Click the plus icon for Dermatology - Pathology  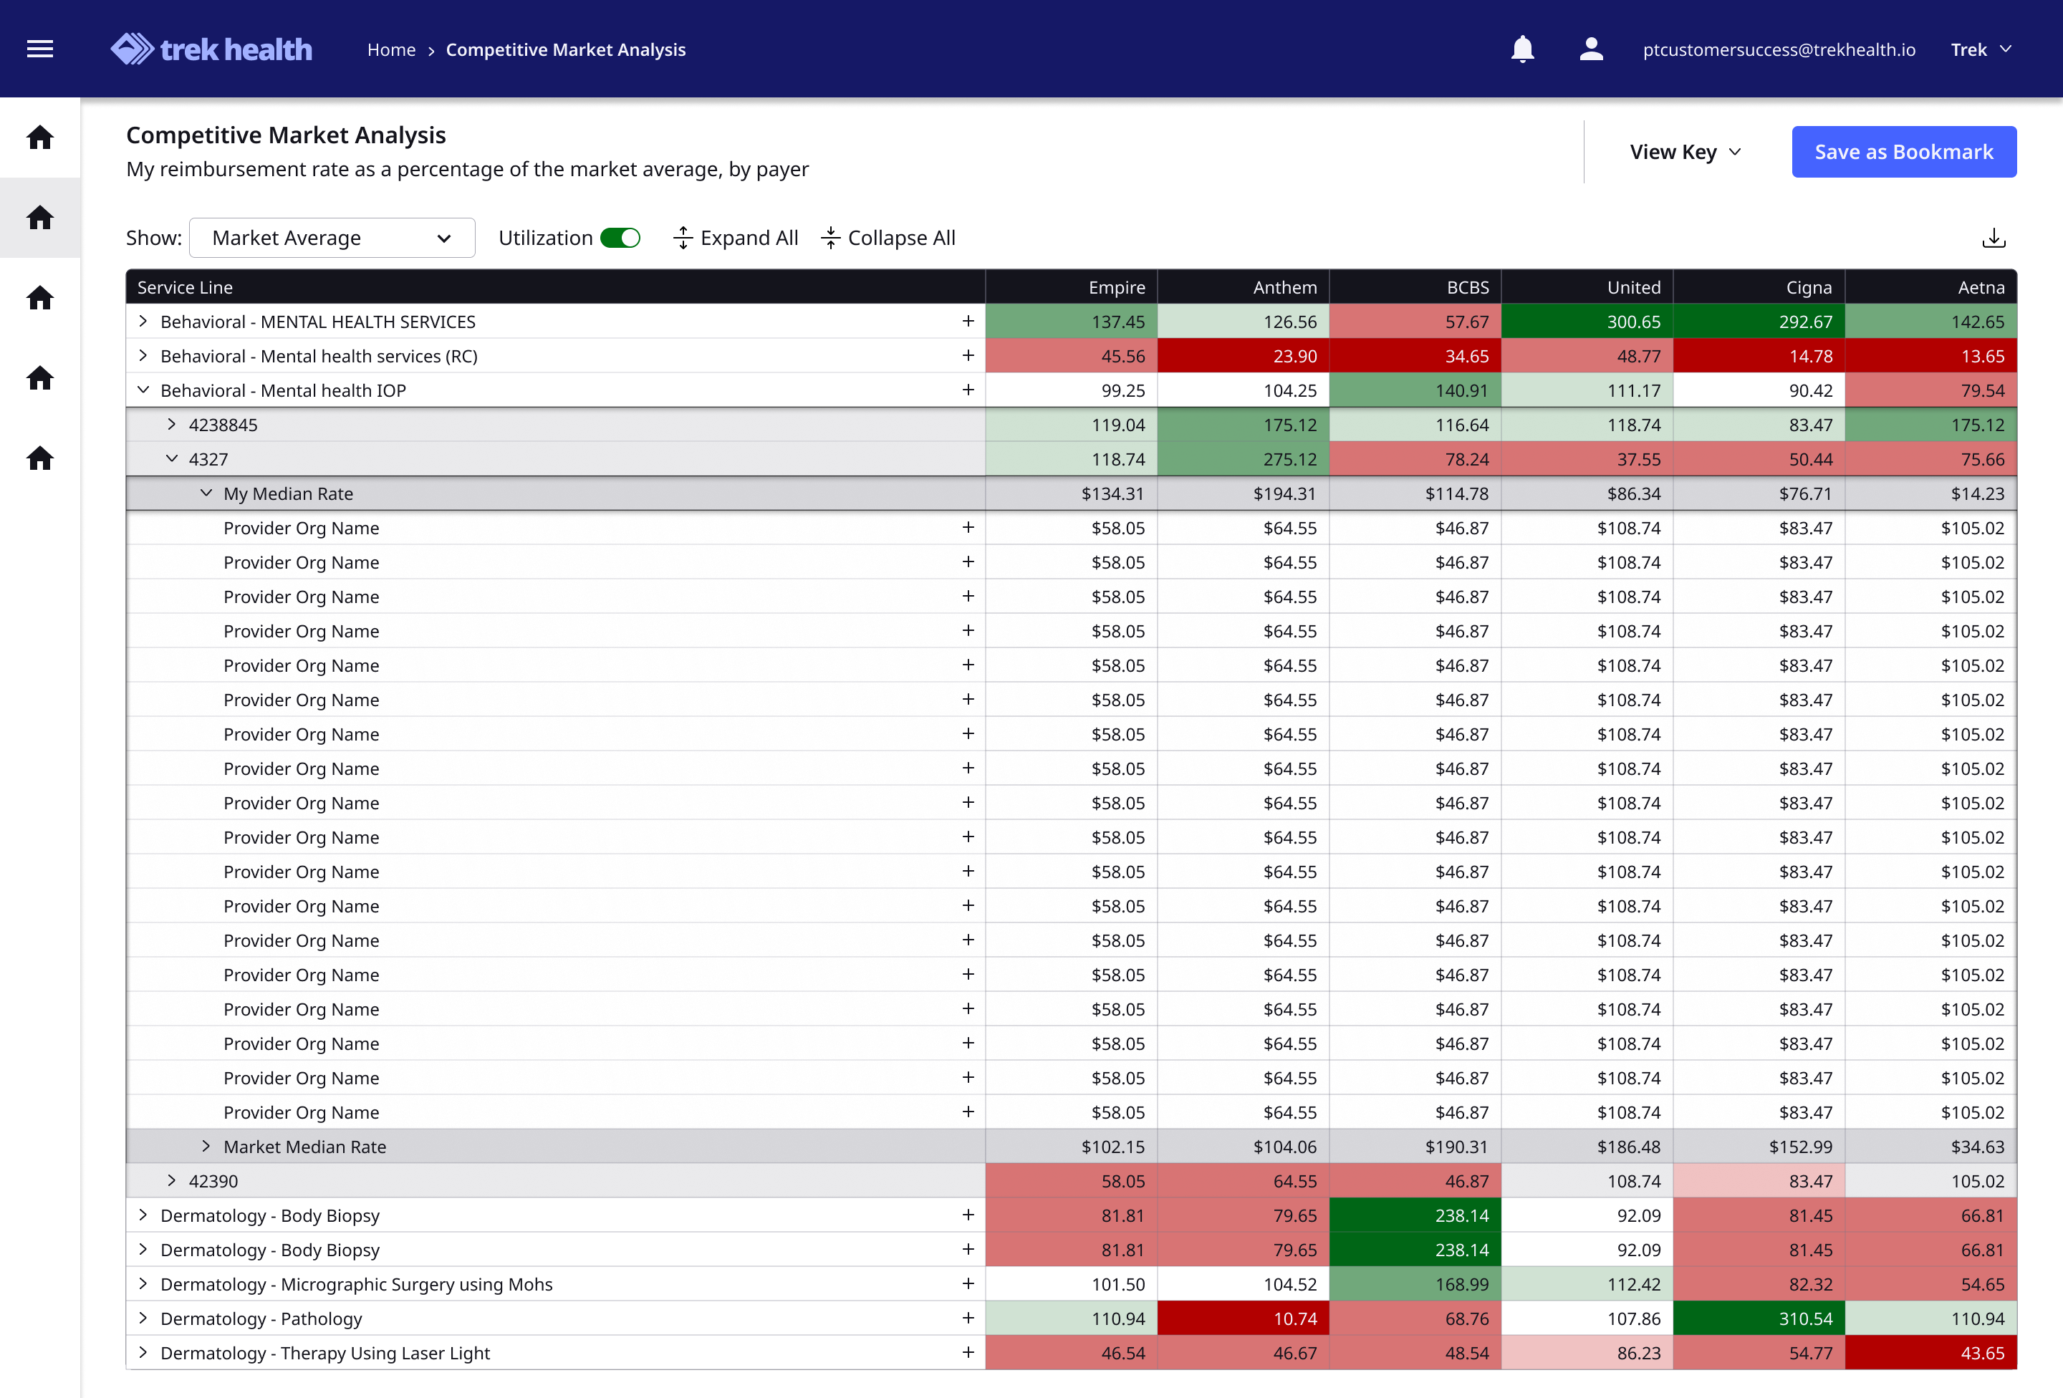tap(968, 1319)
